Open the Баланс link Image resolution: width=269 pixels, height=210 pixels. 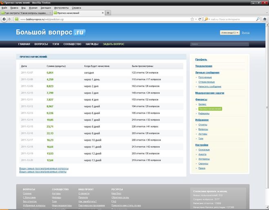pos(202,104)
